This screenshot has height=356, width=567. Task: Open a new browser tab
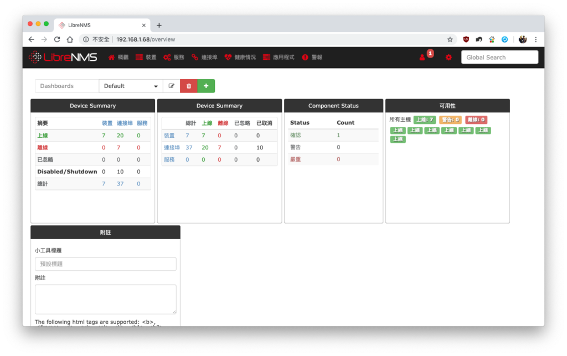159,25
